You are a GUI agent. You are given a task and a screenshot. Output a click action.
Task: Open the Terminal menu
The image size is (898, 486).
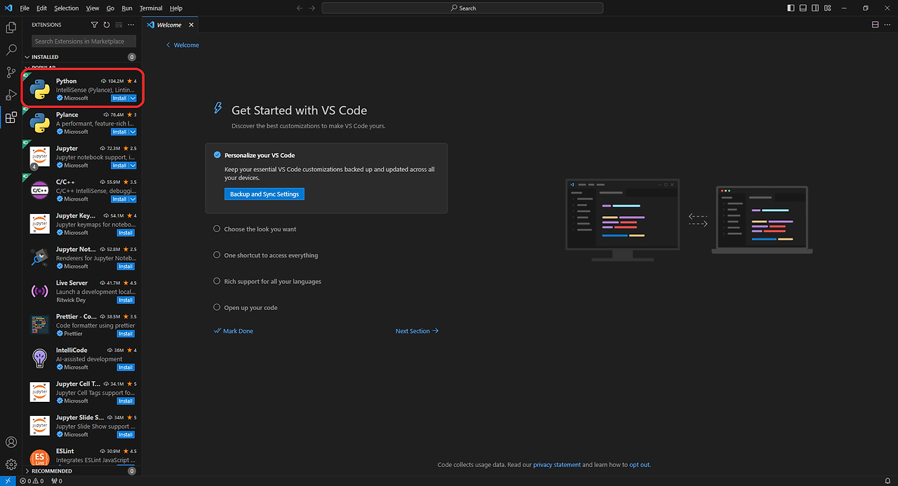151,8
